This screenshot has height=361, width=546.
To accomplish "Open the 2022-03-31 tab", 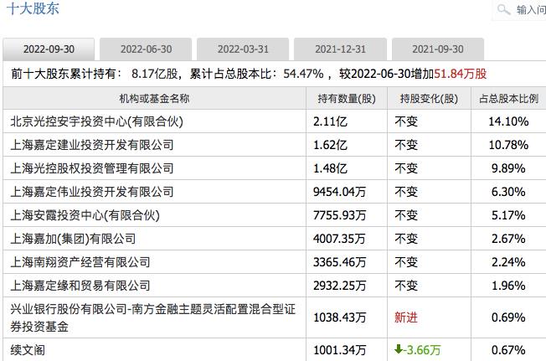I will [x=243, y=49].
